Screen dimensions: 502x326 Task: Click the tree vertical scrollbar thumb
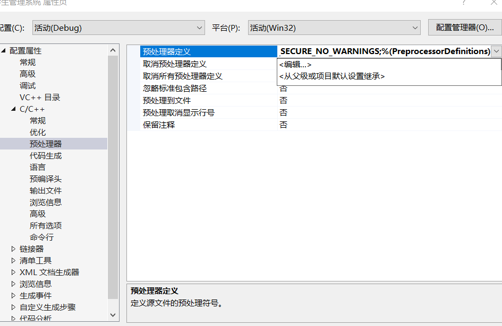click(x=113, y=178)
